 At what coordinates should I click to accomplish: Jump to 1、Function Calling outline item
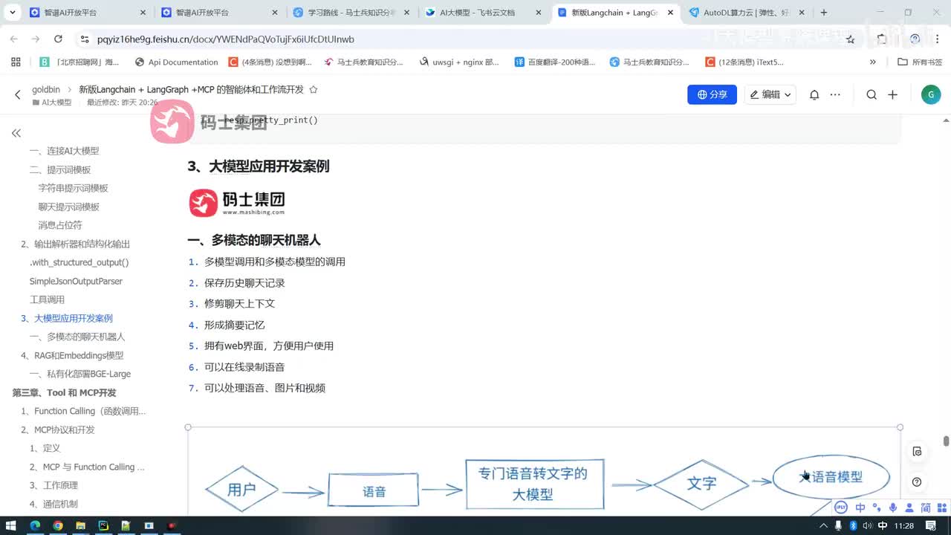[83, 411]
